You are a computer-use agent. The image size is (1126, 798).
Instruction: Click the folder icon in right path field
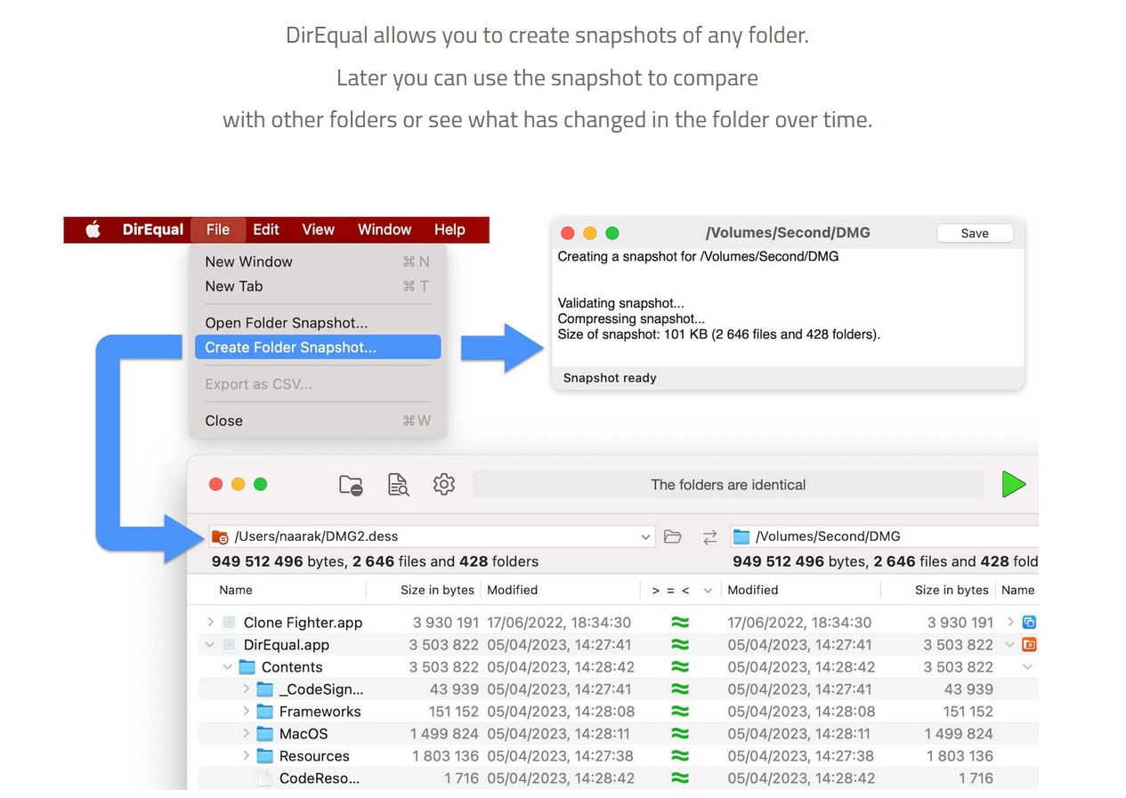point(741,536)
